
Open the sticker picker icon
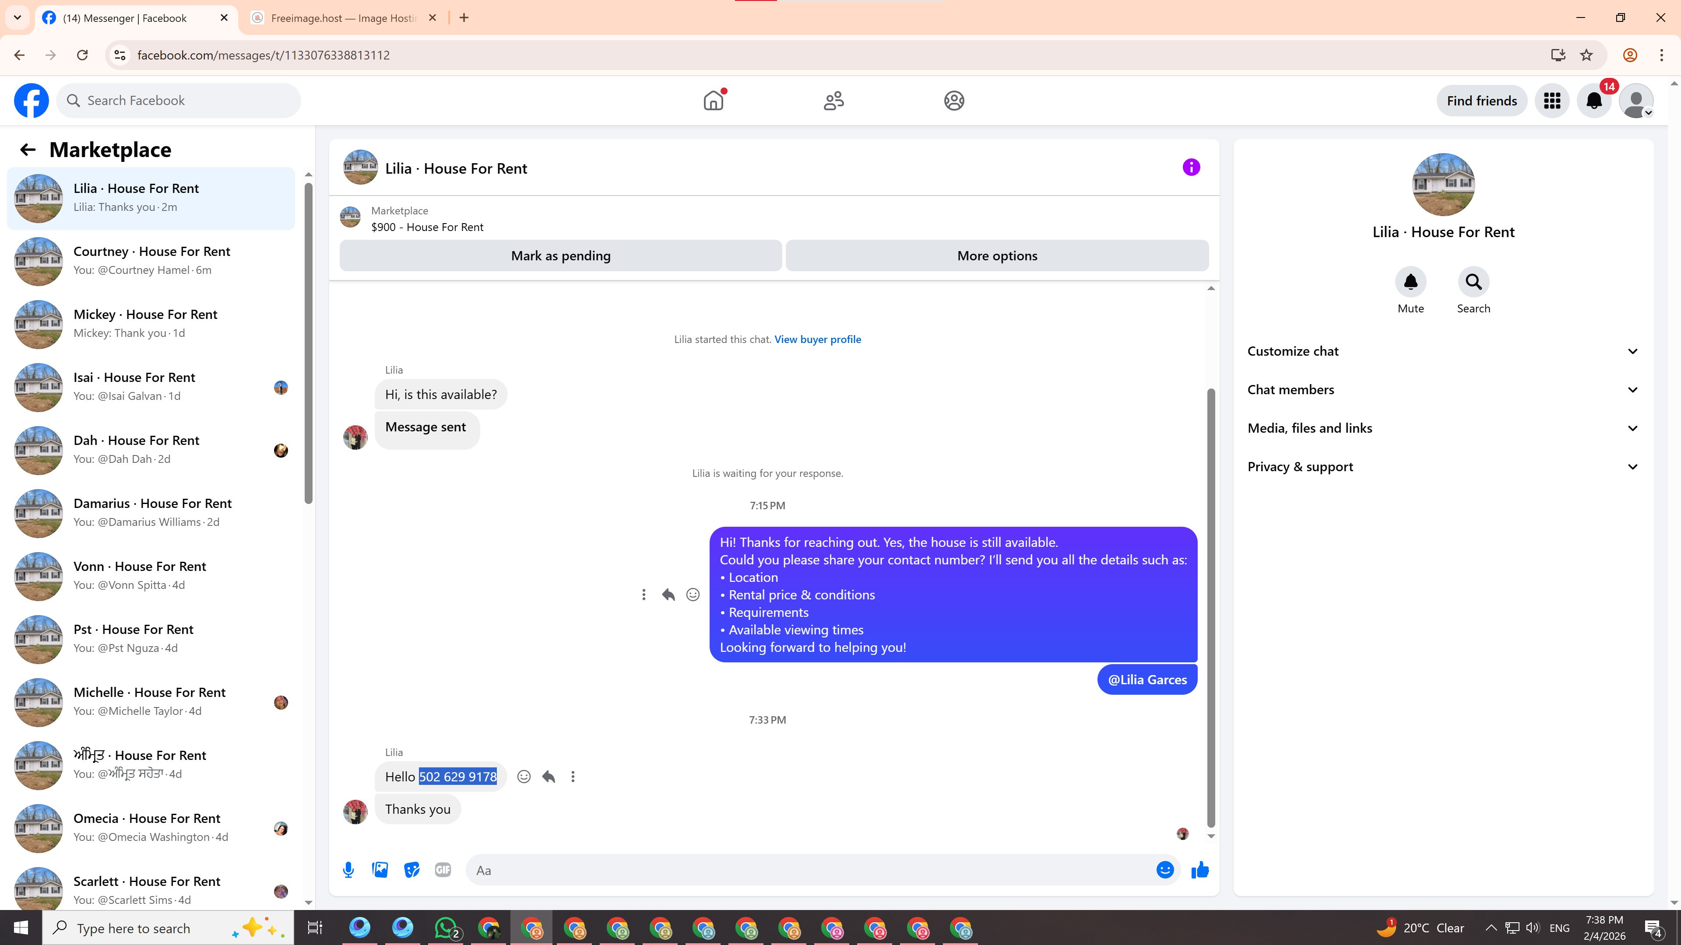tap(411, 870)
